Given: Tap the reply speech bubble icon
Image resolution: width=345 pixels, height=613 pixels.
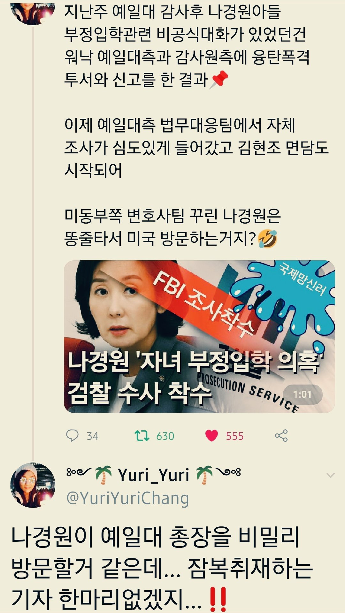Looking at the screenshot, I should coord(72,436).
